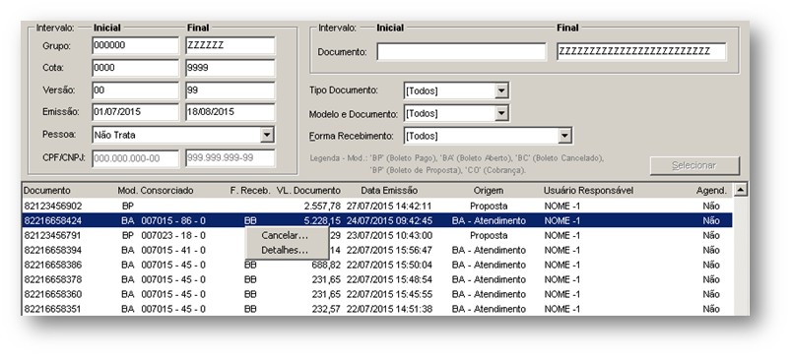Sort by the VL. Documento column header
The image size is (791, 357).
point(308,191)
